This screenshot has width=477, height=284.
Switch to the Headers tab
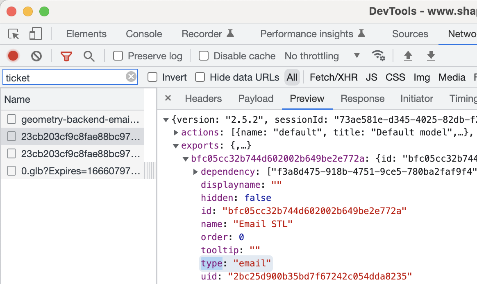[203, 99]
